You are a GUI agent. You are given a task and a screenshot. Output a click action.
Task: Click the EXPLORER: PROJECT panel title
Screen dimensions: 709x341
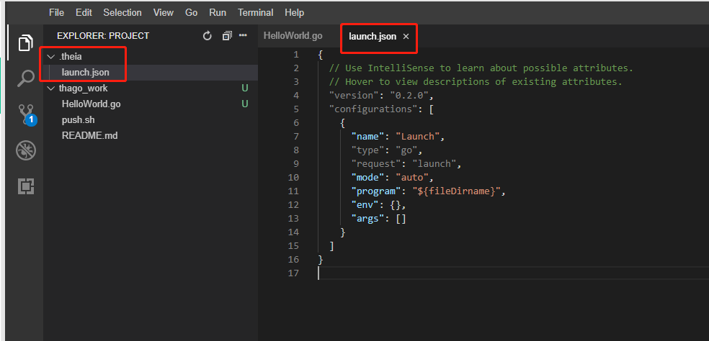coord(103,36)
